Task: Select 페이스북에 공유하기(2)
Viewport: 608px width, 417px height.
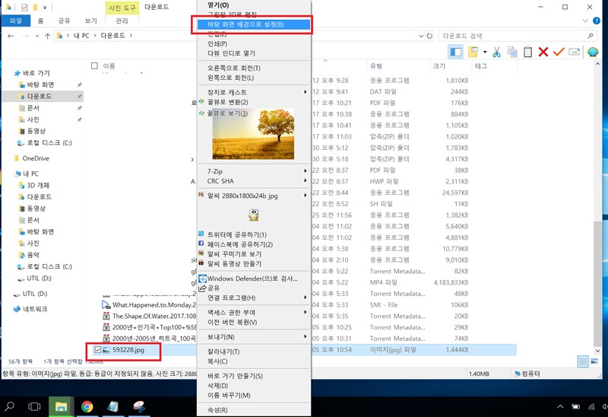Action: [254, 244]
